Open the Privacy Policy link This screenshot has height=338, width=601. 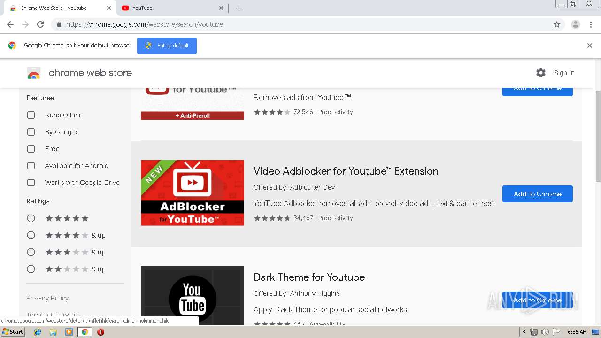tap(47, 298)
